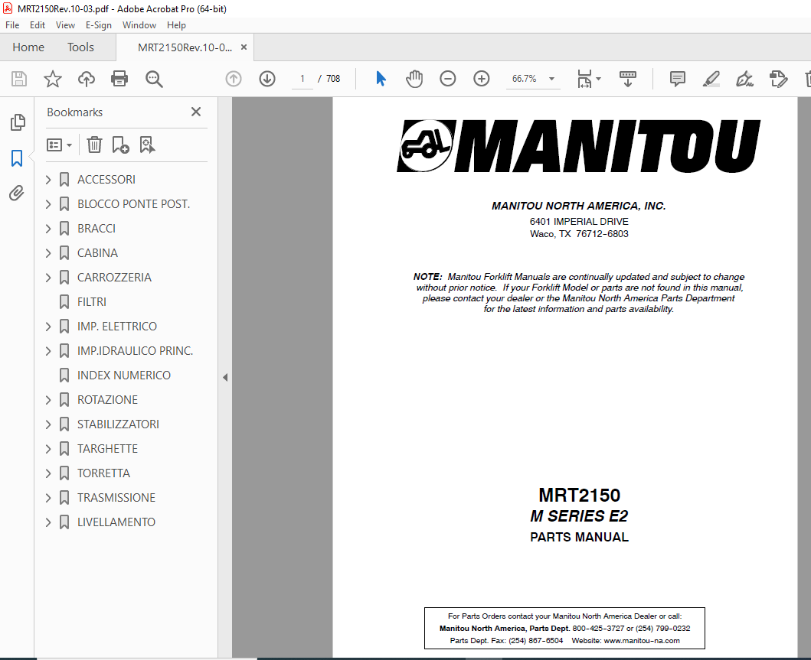Select the STABILIZZATORI bookmark label
811x660 pixels.
pos(118,424)
